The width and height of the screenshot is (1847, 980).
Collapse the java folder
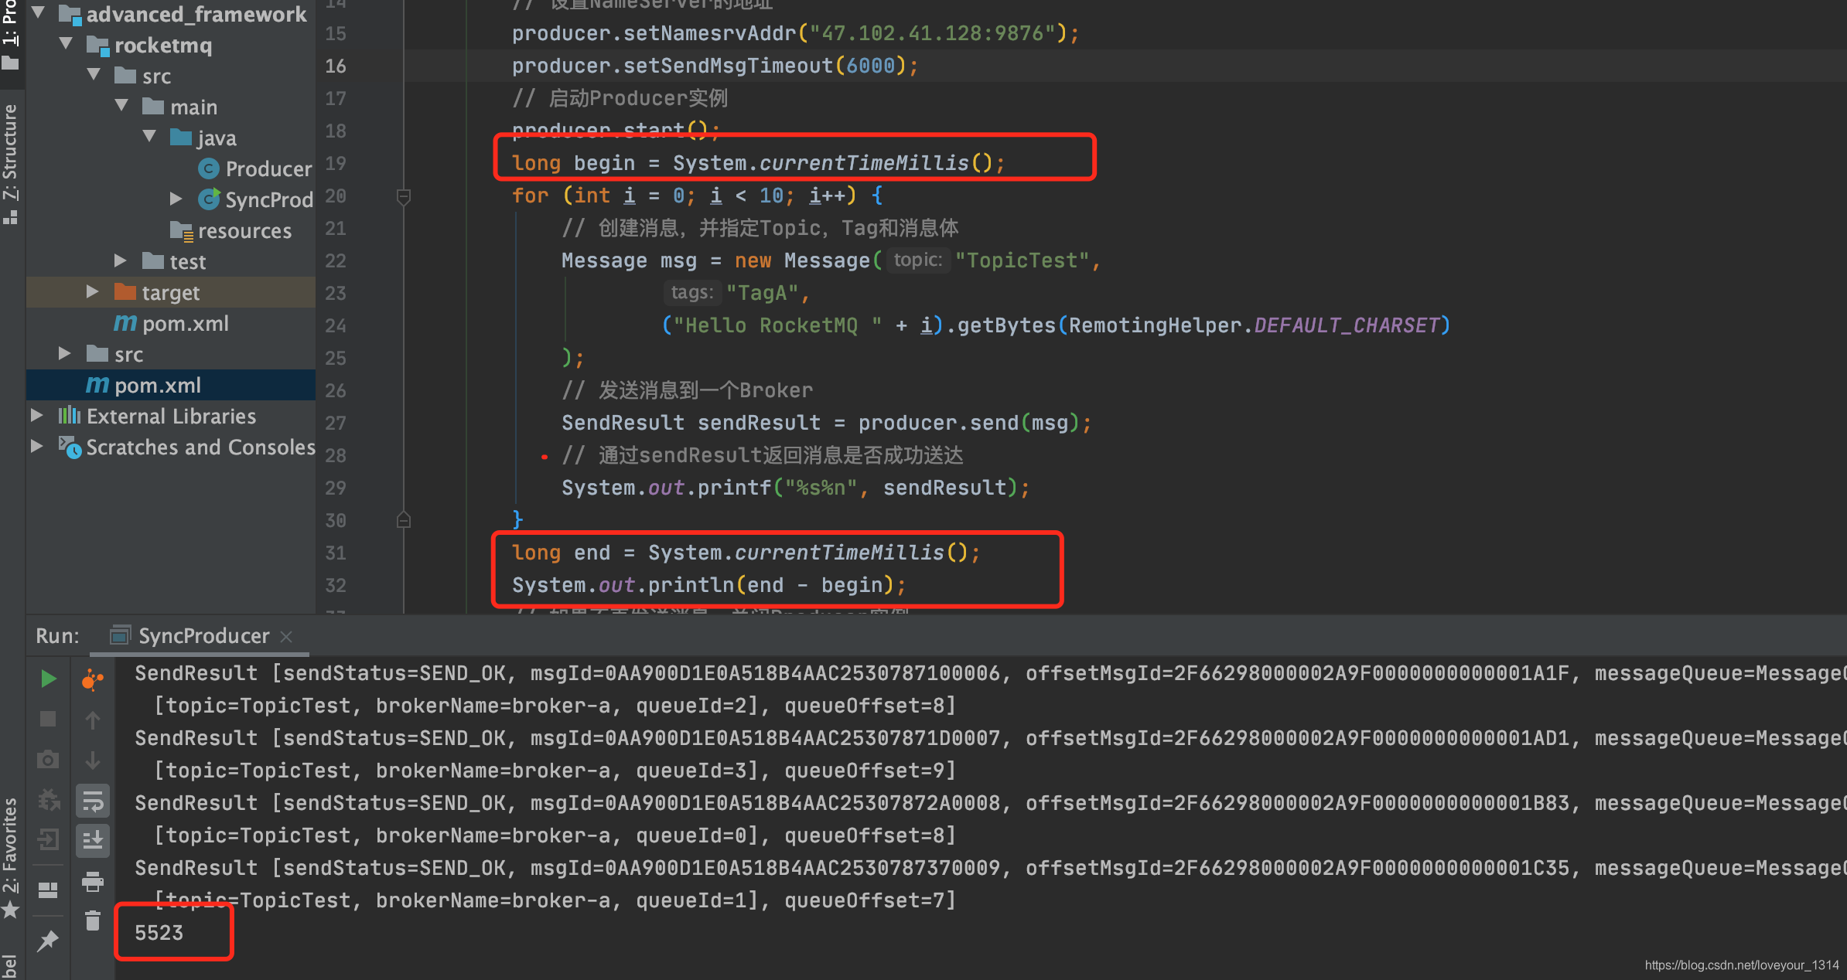[x=149, y=137]
